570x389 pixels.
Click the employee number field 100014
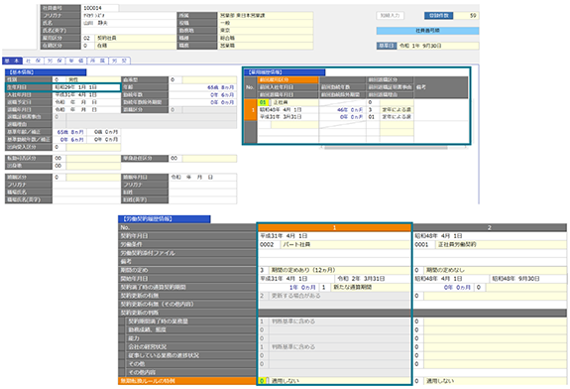click(x=100, y=8)
